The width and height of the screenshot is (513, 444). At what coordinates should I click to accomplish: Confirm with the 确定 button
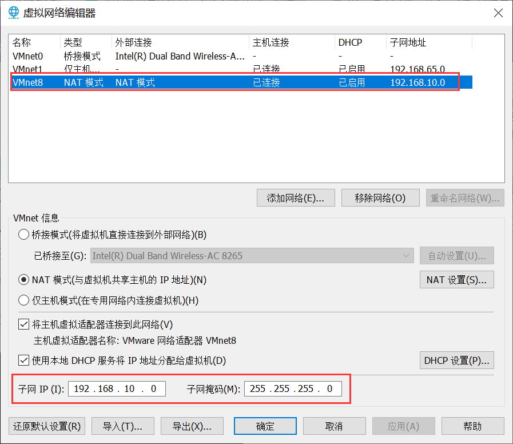265,426
